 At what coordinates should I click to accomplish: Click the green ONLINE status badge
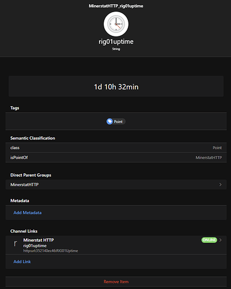209,240
